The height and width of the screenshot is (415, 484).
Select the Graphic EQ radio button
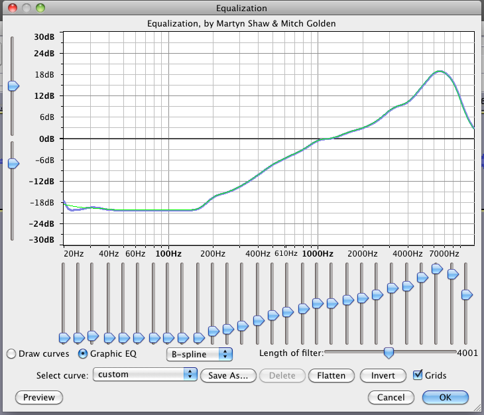point(83,354)
